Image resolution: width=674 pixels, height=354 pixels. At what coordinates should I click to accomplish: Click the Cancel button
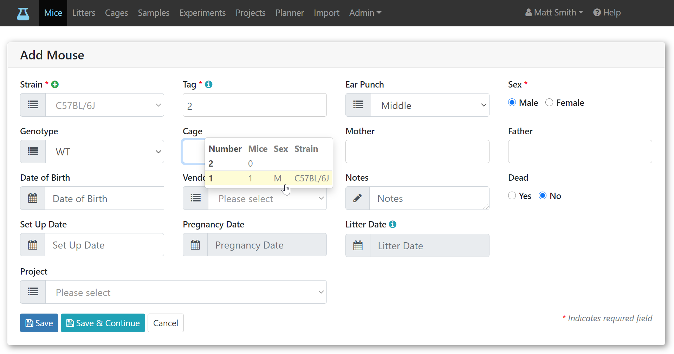click(166, 323)
